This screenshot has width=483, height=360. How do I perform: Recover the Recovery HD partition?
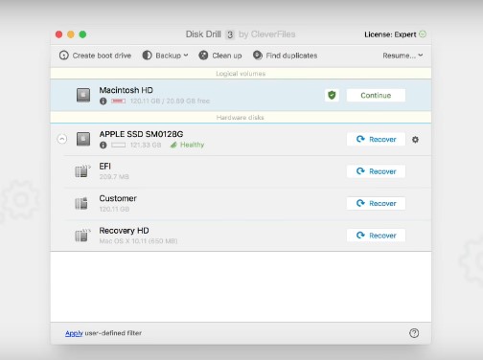pyautogui.click(x=376, y=236)
